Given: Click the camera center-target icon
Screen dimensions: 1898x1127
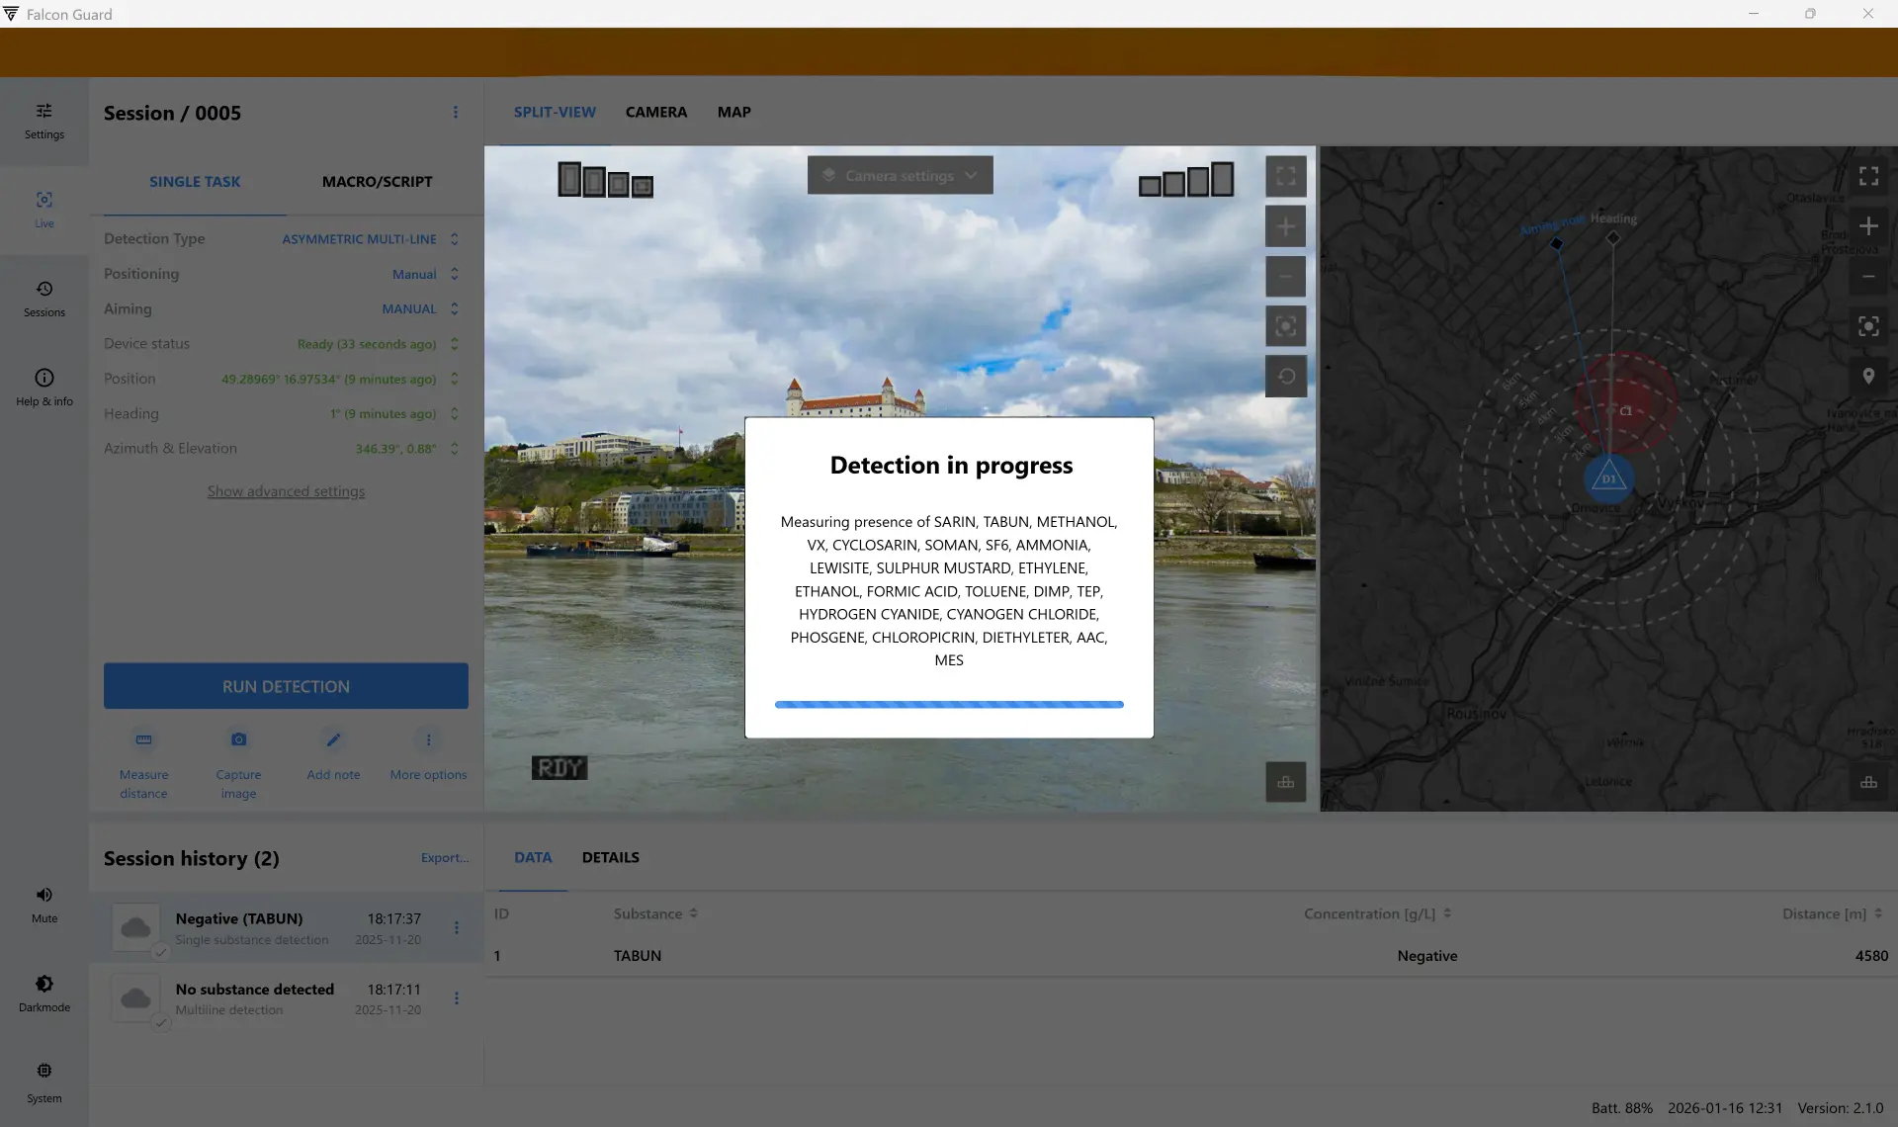Looking at the screenshot, I should [x=1285, y=326].
